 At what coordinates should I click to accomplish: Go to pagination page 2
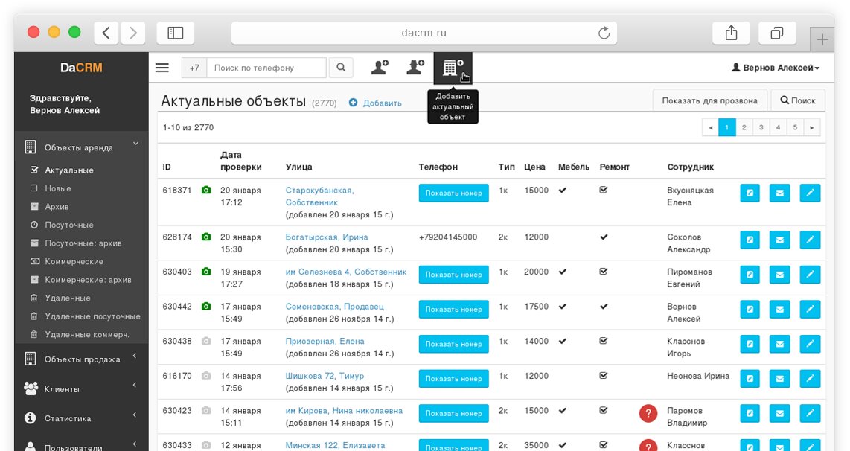coord(744,127)
